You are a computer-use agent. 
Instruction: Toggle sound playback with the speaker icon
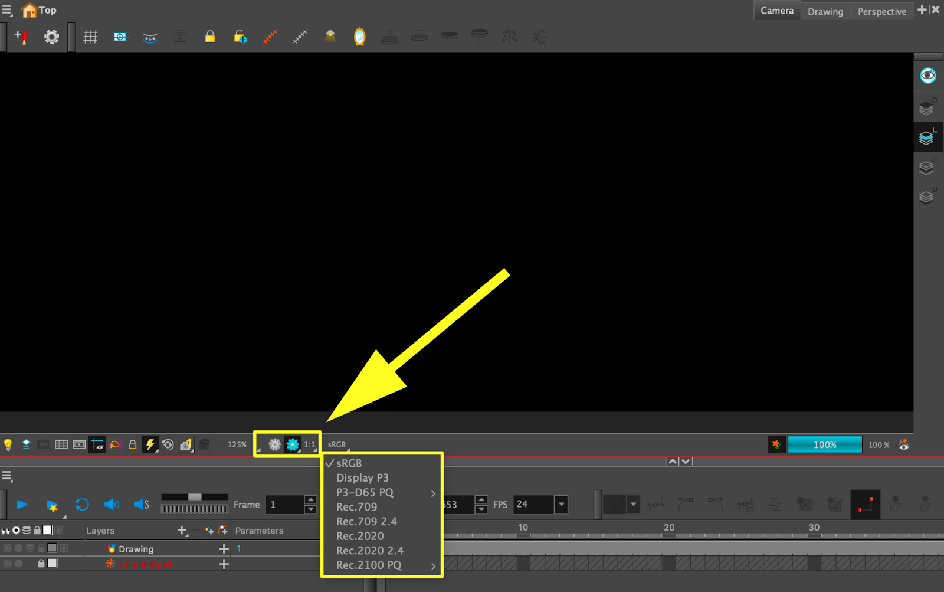(111, 505)
